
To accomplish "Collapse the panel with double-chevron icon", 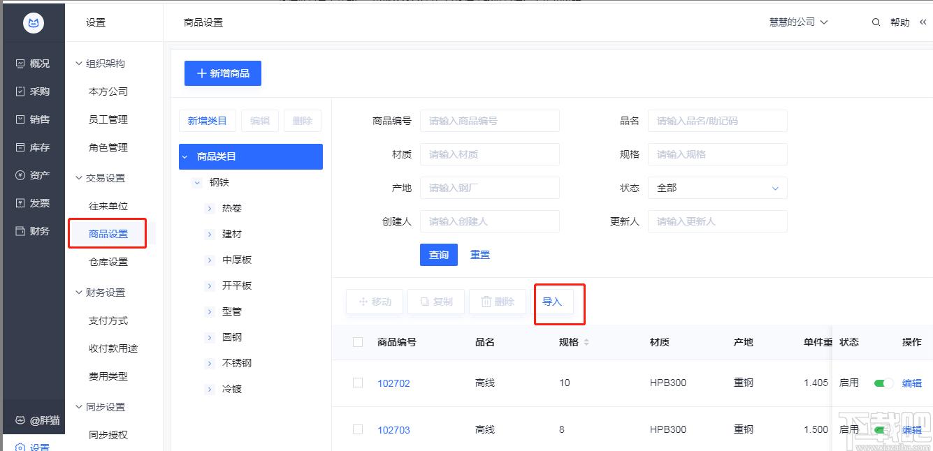I will 923,22.
